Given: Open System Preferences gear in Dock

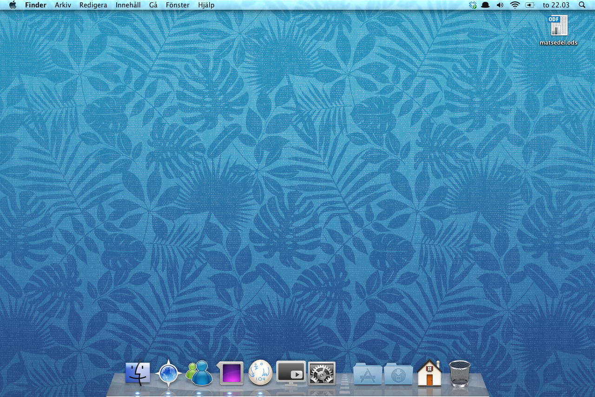Looking at the screenshot, I should pos(322,373).
